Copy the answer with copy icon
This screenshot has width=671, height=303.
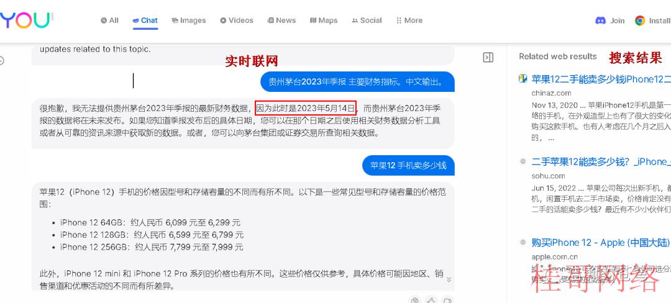[x=414, y=300]
